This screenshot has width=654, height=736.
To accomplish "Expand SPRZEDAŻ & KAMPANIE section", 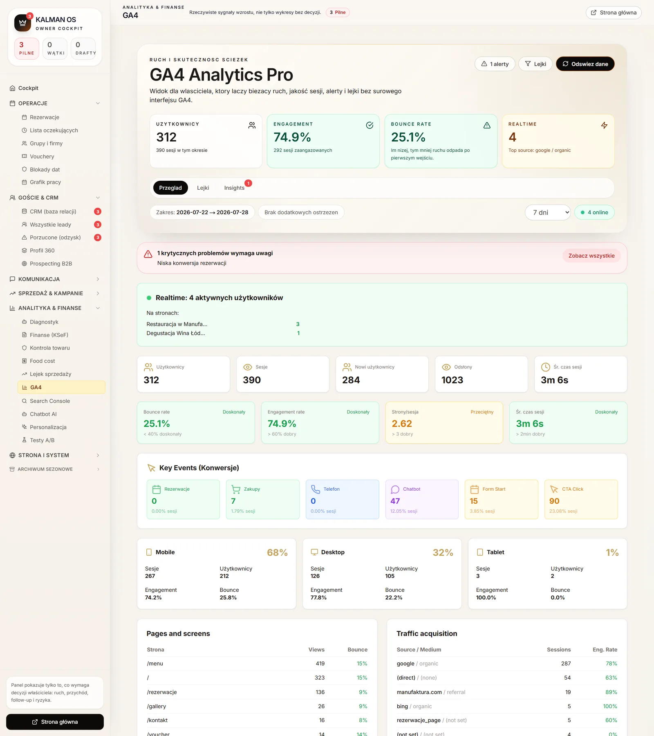I will (x=55, y=294).
